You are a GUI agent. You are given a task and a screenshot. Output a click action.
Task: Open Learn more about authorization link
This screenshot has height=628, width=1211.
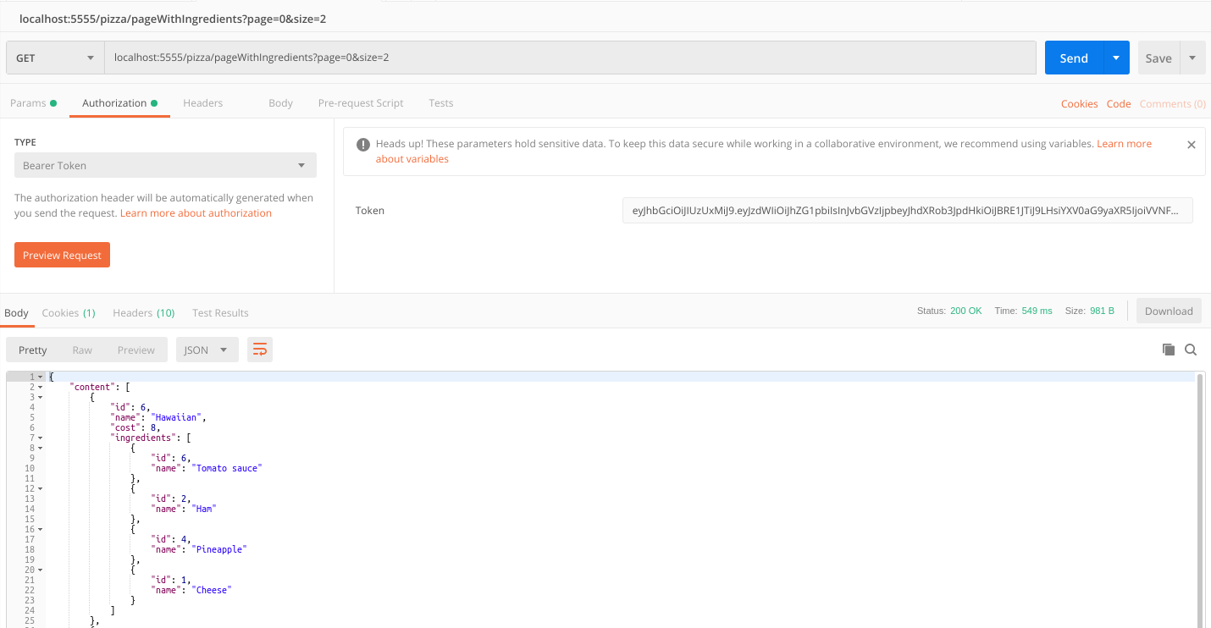click(196, 213)
